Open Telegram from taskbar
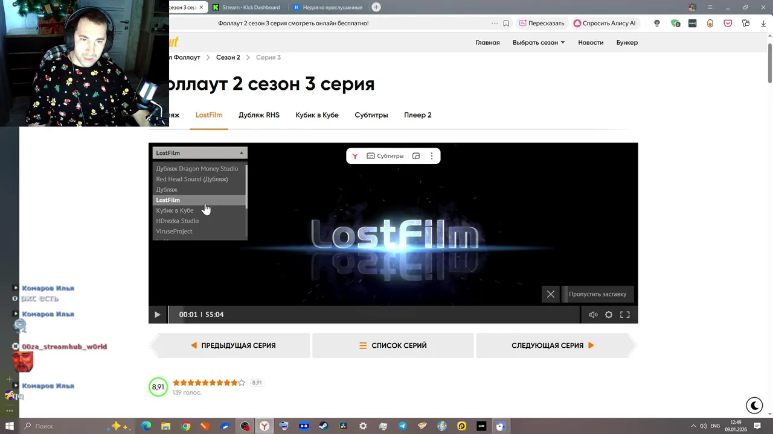 point(403,426)
